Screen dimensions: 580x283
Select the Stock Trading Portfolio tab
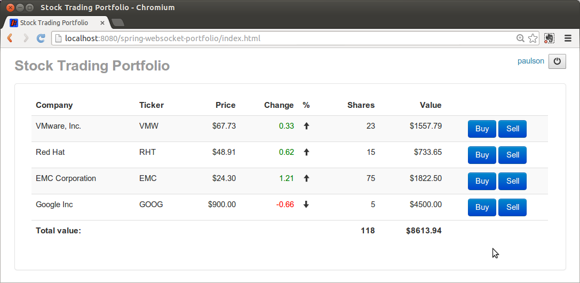53,23
